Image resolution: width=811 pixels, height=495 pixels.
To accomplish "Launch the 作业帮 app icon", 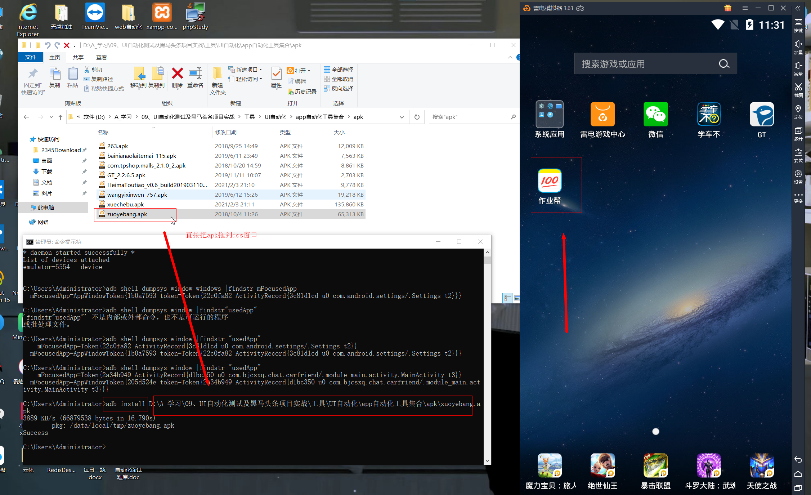I will coord(550,181).
